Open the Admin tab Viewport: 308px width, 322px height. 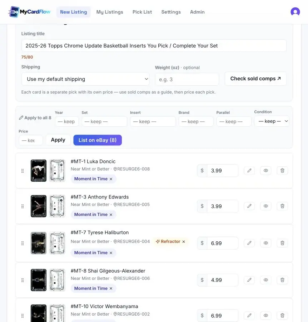point(197,12)
